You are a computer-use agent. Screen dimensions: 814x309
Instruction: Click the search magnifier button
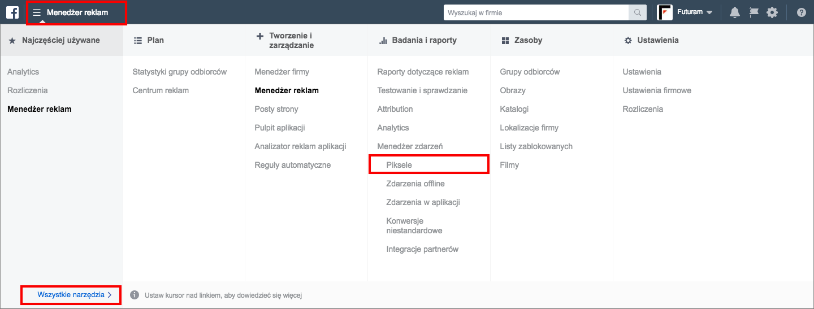(637, 12)
